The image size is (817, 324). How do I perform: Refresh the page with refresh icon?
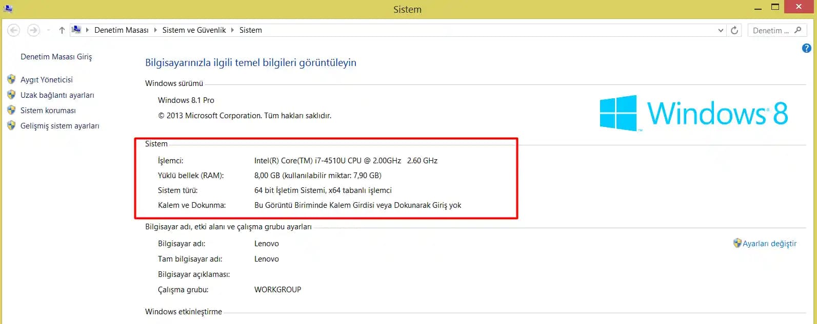click(734, 30)
